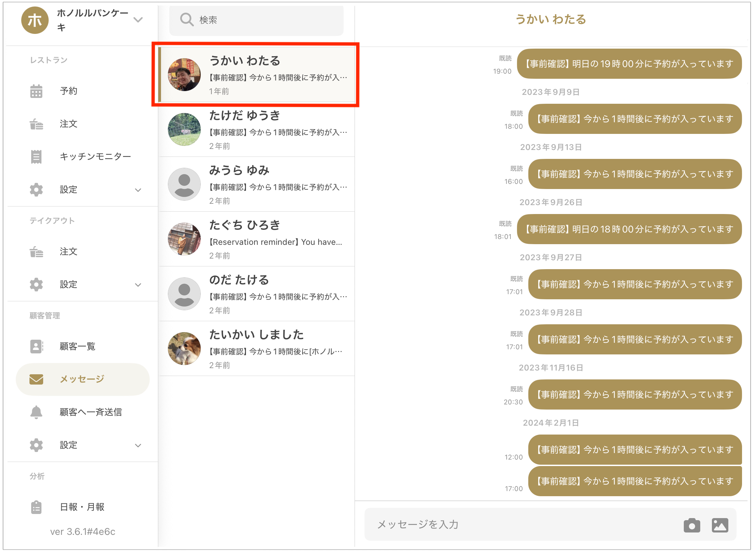Open the 日報・月報 menu item
Screen dimensions: 753x552
(x=83, y=507)
